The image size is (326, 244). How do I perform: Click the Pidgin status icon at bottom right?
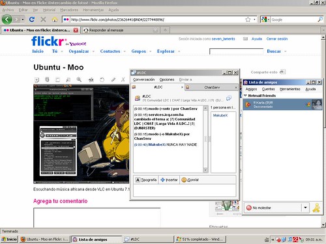click(x=316, y=208)
